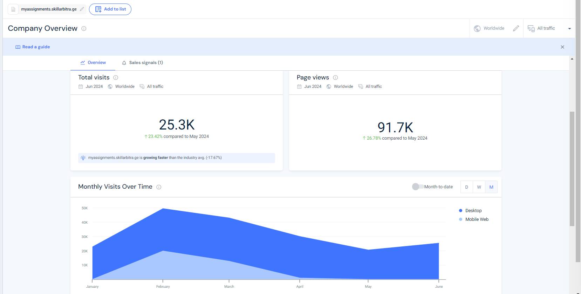Image resolution: width=581 pixels, height=294 pixels.
Task: Switch chart granularity to weekly (W)
Action: 479,187
